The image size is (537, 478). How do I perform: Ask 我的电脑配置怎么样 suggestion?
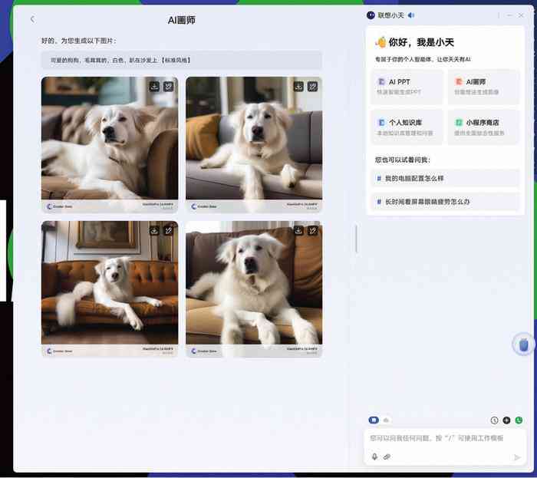445,179
